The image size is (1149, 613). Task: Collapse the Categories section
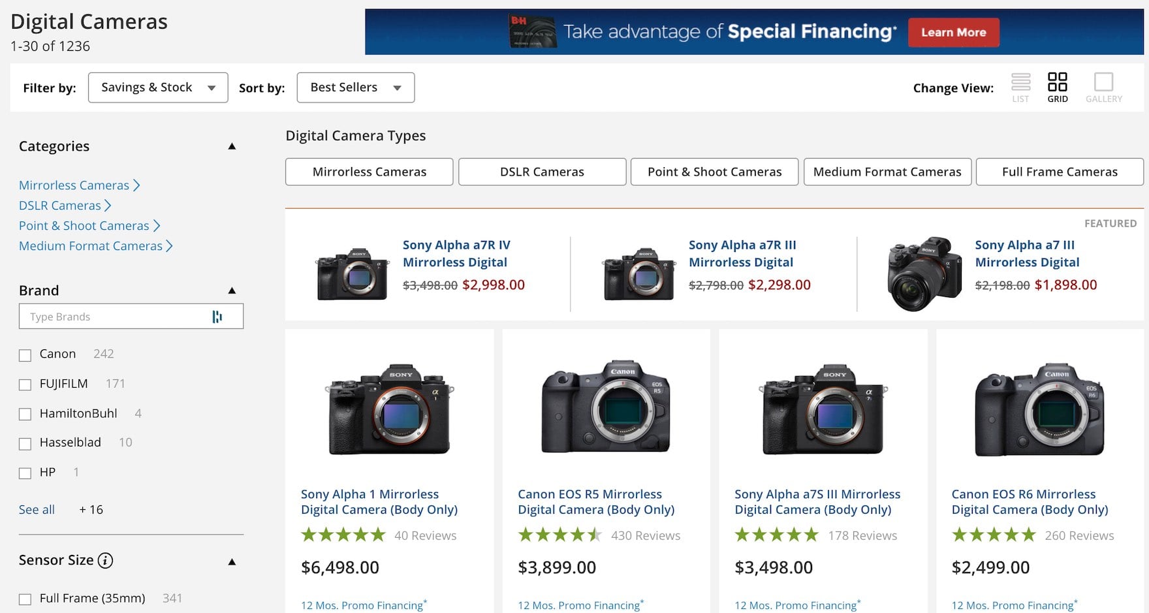point(232,146)
